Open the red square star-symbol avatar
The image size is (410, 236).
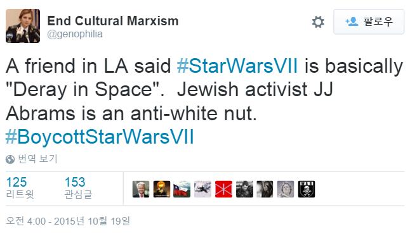[x=223, y=189]
